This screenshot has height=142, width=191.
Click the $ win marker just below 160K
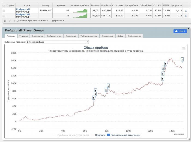point(166,64)
